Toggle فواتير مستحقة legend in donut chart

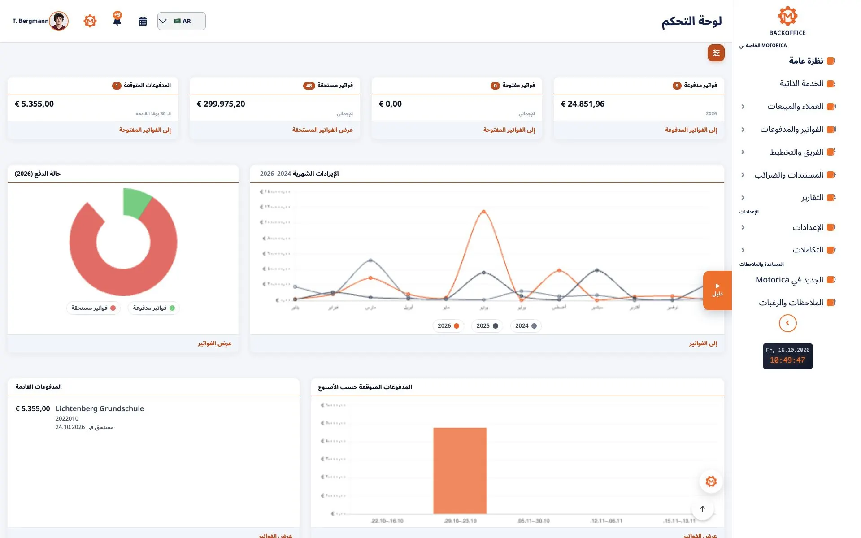coord(94,308)
